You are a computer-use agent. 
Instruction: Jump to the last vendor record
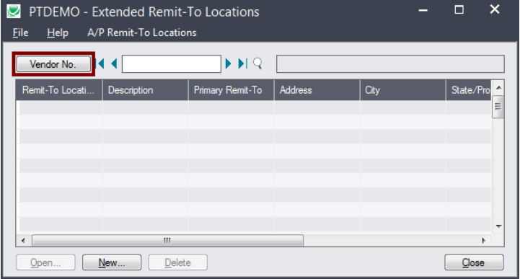click(243, 63)
